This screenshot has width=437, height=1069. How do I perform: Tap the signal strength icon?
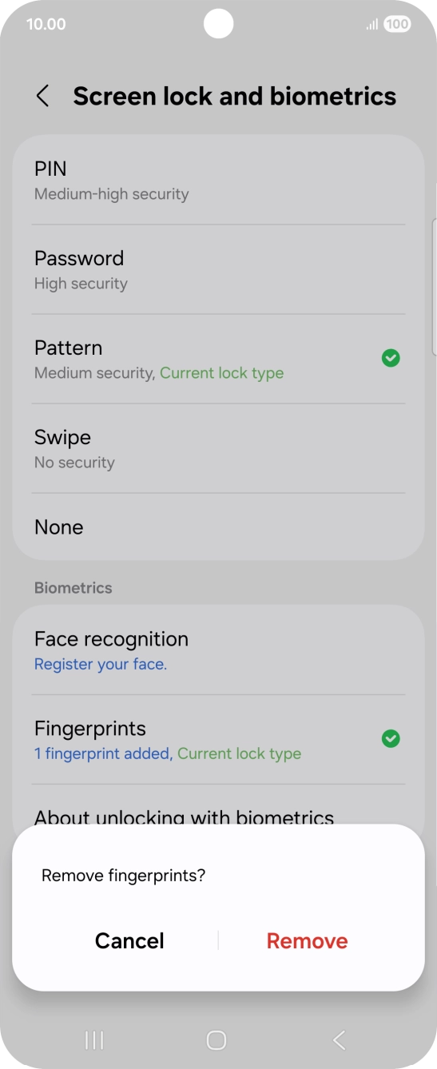(372, 25)
